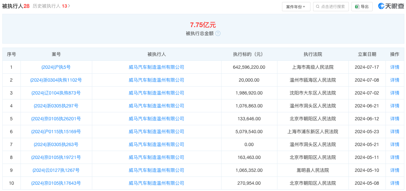Click the magnifier icon in search box

click(x=318, y=7)
